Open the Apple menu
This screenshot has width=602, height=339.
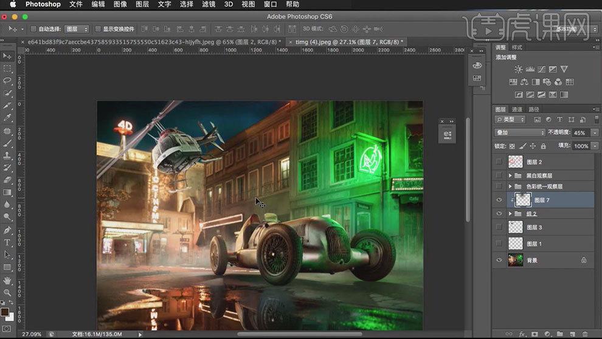pyautogui.click(x=13, y=4)
